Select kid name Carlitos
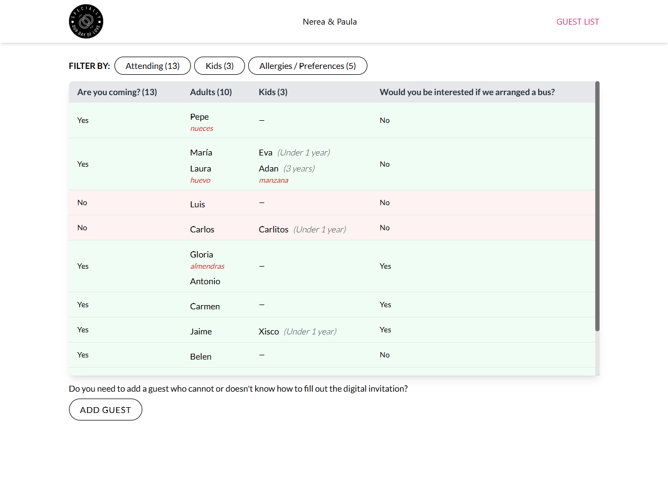The width and height of the screenshot is (668, 491). tap(273, 230)
